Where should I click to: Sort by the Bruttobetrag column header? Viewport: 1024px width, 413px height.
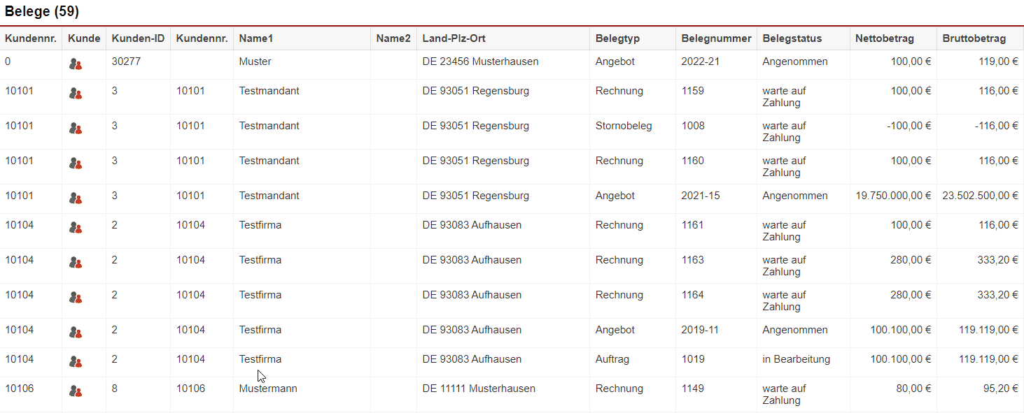[x=974, y=38]
